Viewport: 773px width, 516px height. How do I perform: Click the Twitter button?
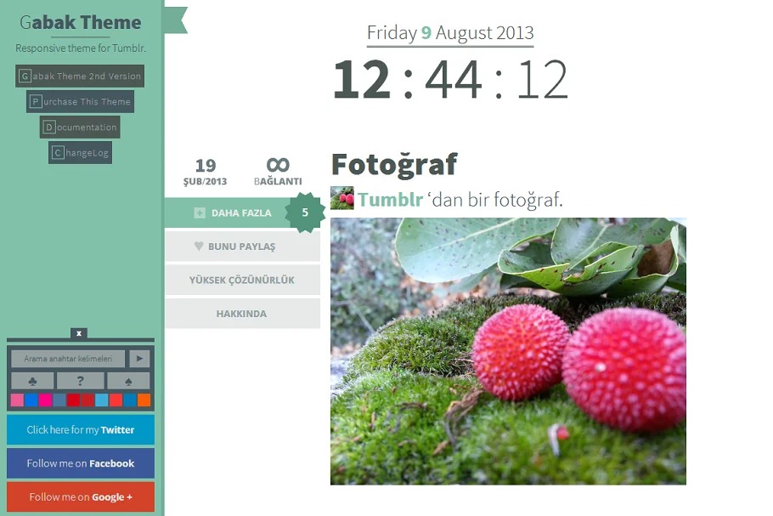(81, 429)
